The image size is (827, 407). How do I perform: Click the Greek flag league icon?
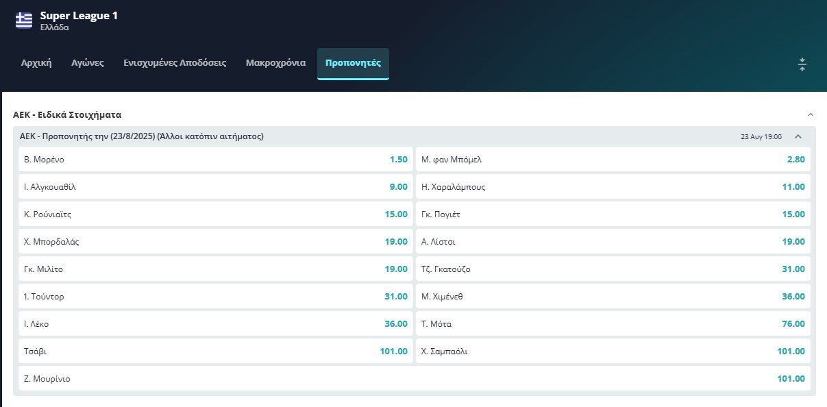click(24, 21)
